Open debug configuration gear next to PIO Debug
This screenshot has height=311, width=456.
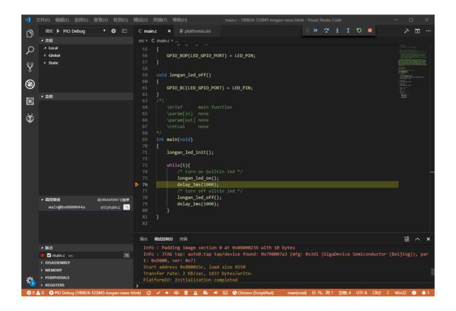point(114,31)
